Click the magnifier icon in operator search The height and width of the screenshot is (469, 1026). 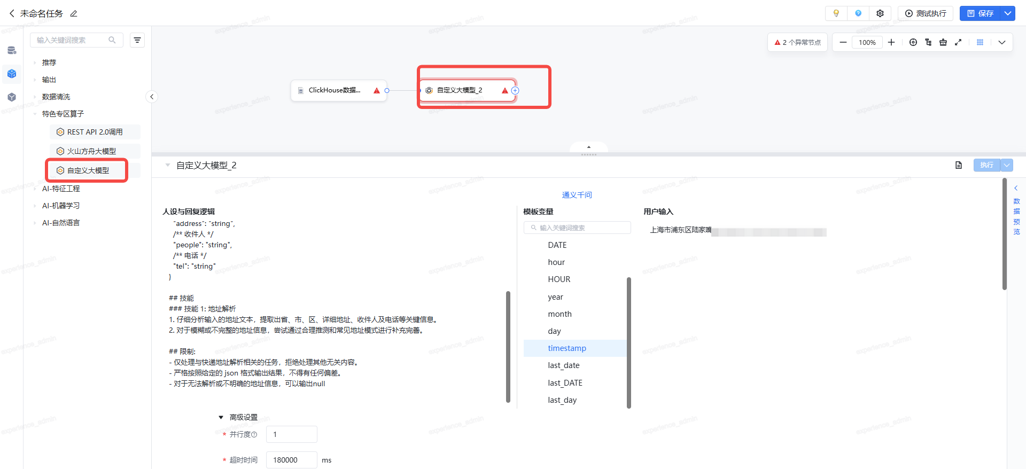tap(112, 40)
